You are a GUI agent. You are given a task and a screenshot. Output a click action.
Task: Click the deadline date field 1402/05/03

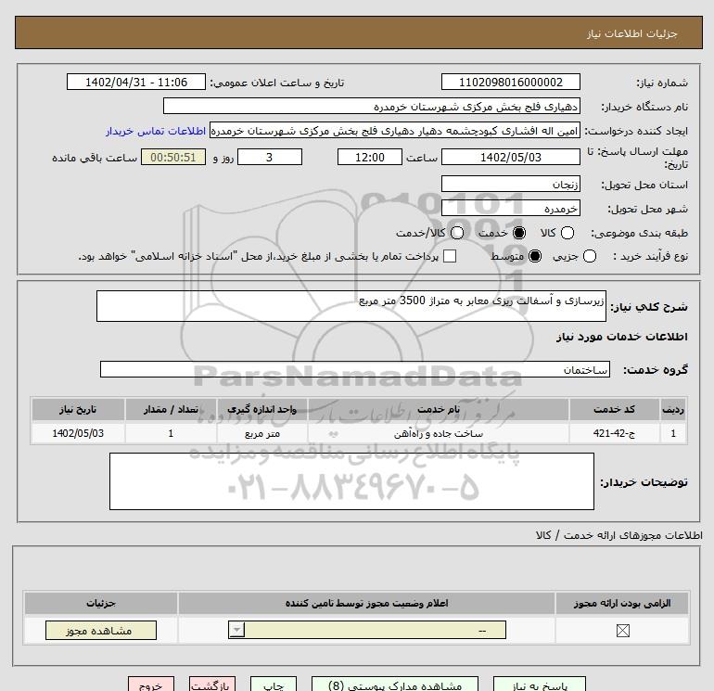[x=510, y=157]
